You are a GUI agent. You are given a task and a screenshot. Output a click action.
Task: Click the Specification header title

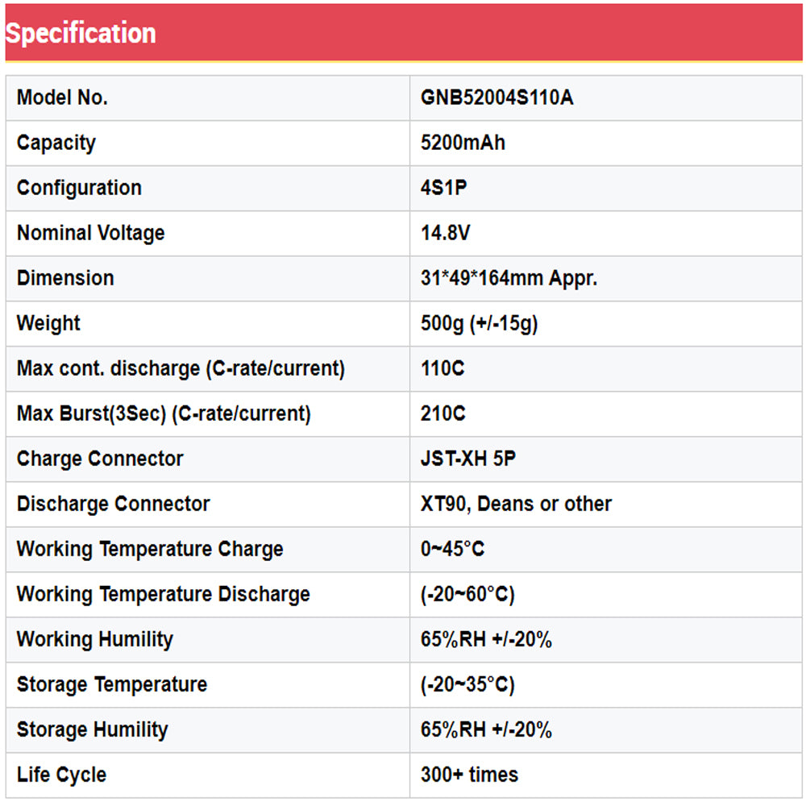point(81,33)
